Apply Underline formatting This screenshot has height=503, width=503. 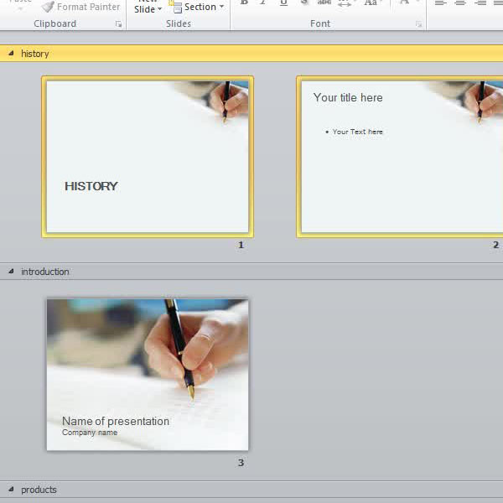283,3
